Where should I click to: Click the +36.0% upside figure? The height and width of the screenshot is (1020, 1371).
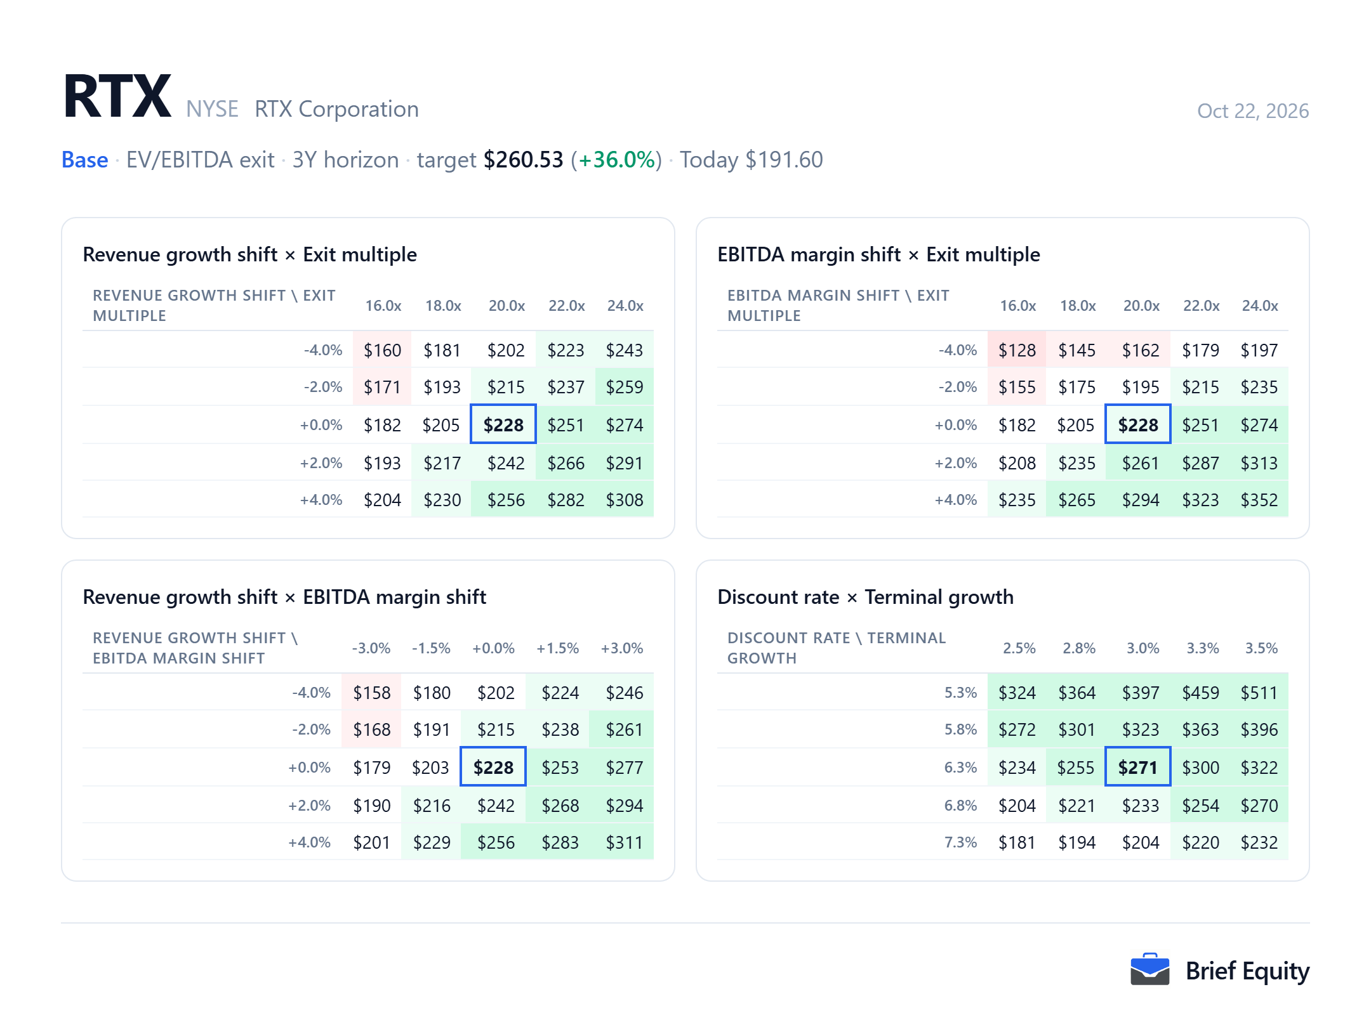(x=616, y=160)
